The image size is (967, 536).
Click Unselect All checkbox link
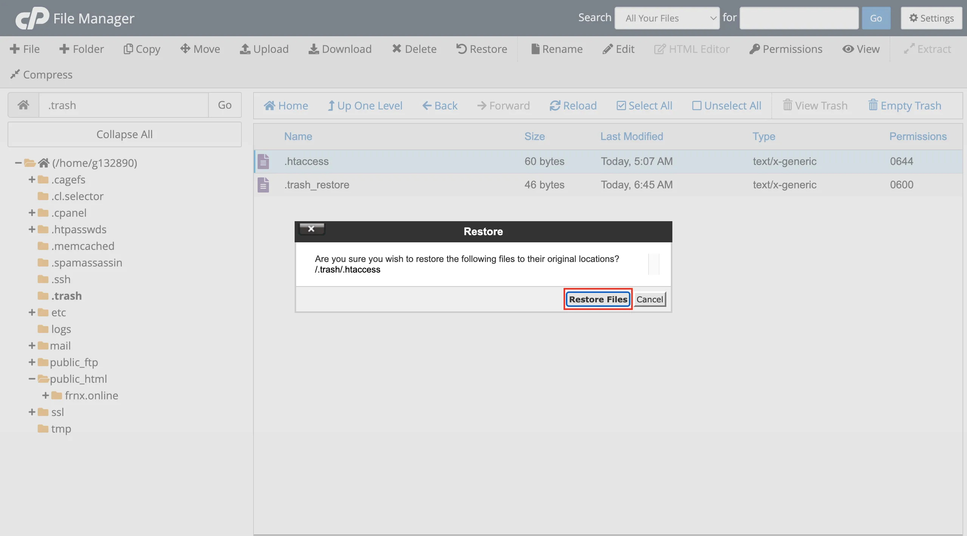(727, 105)
